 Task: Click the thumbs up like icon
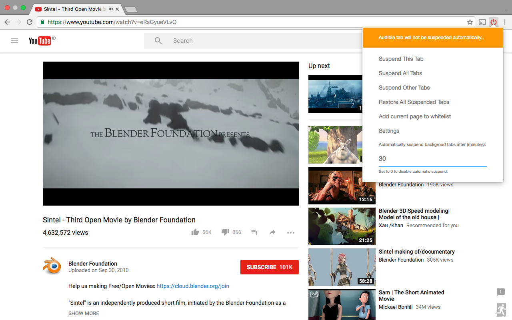point(195,232)
